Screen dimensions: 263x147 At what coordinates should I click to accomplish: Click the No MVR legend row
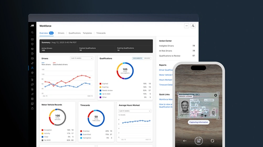click(57, 140)
